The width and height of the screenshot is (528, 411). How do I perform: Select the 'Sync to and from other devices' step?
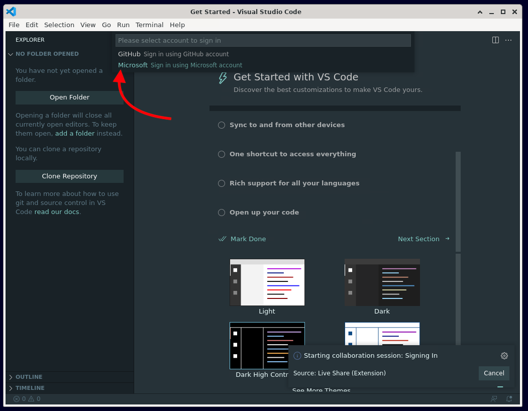(287, 125)
